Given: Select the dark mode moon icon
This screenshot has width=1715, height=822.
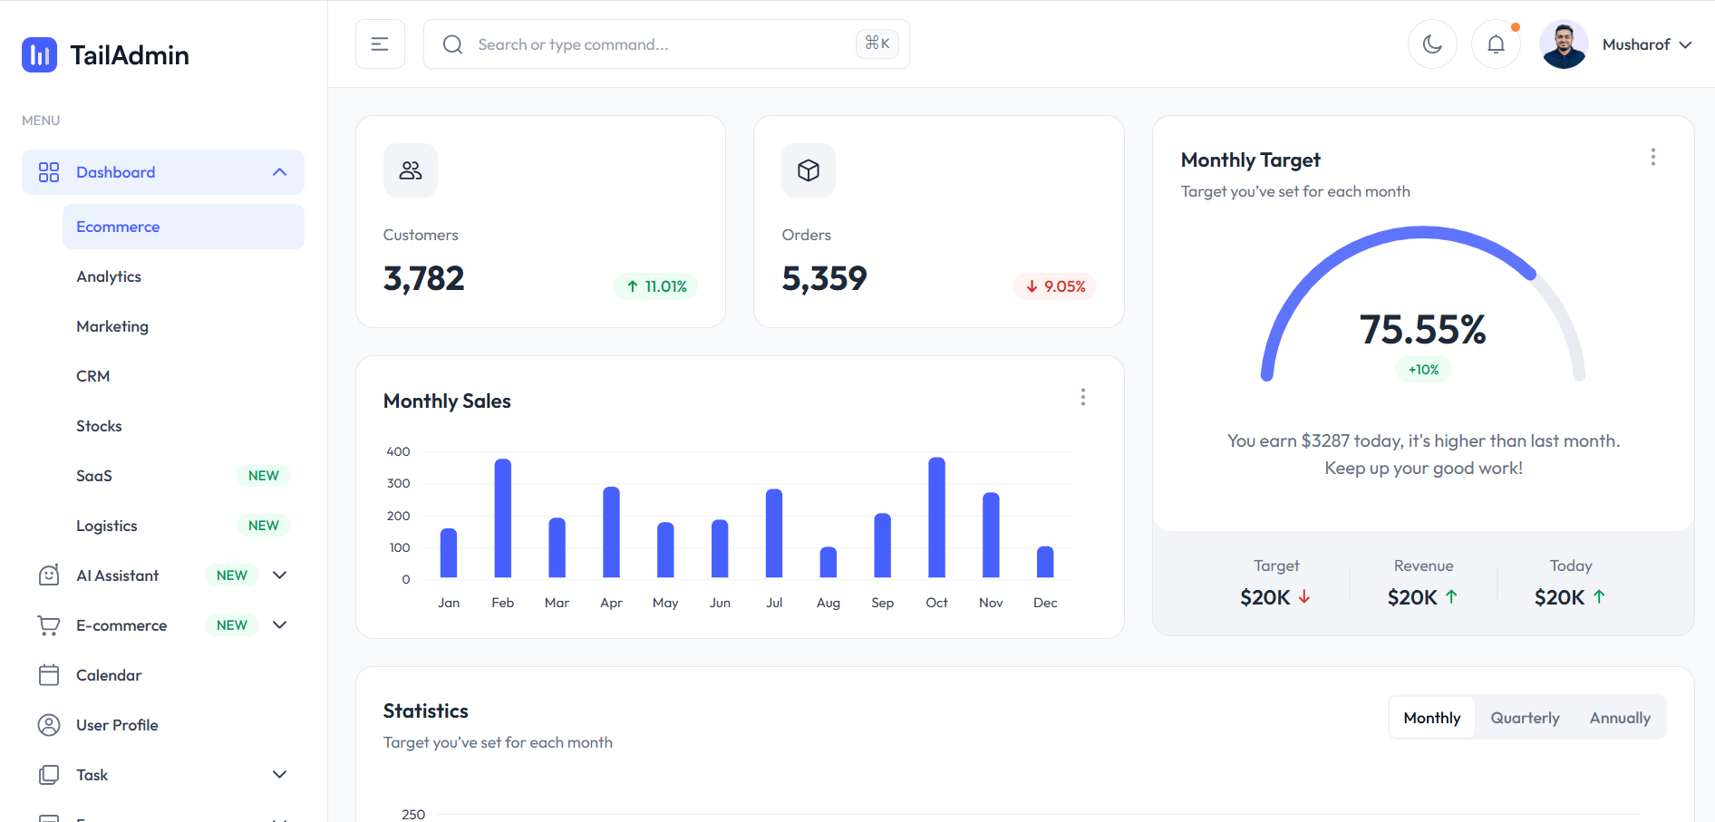Looking at the screenshot, I should pos(1432,44).
